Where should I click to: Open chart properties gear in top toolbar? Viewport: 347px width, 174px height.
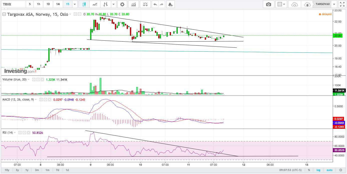[x=122, y=4]
